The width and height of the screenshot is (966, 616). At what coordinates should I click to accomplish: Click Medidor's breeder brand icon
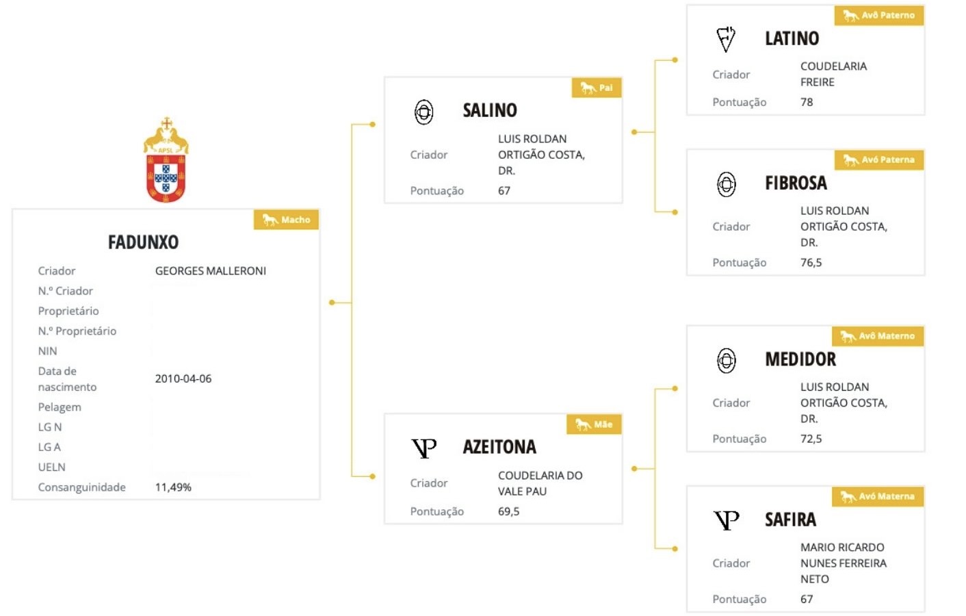pos(727,360)
